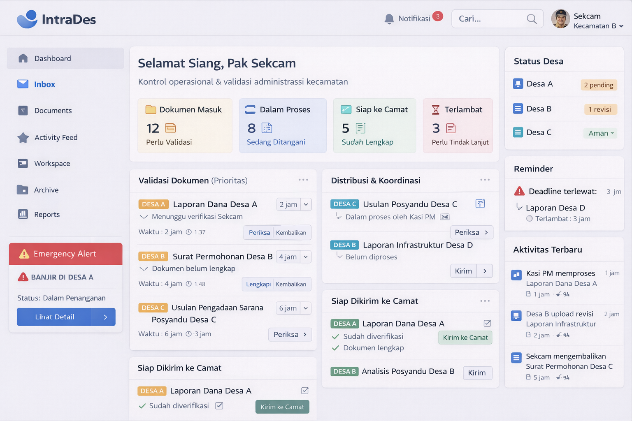This screenshot has height=421, width=632.
Task: Click the Cari search input field
Action: click(490, 19)
